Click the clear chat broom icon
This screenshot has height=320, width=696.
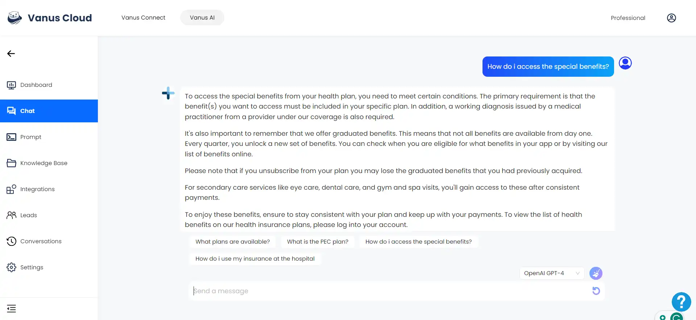pos(596,273)
